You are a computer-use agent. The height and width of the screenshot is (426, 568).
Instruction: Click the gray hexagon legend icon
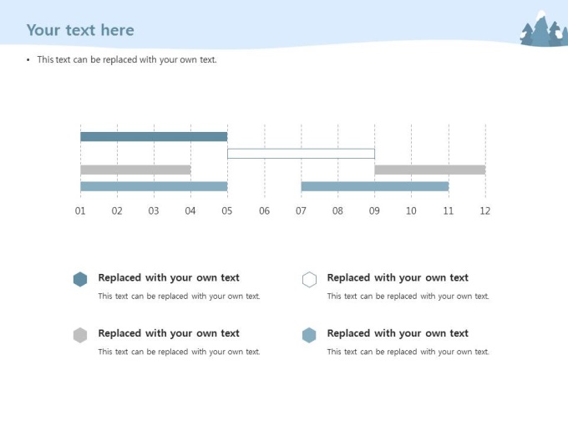(x=80, y=335)
